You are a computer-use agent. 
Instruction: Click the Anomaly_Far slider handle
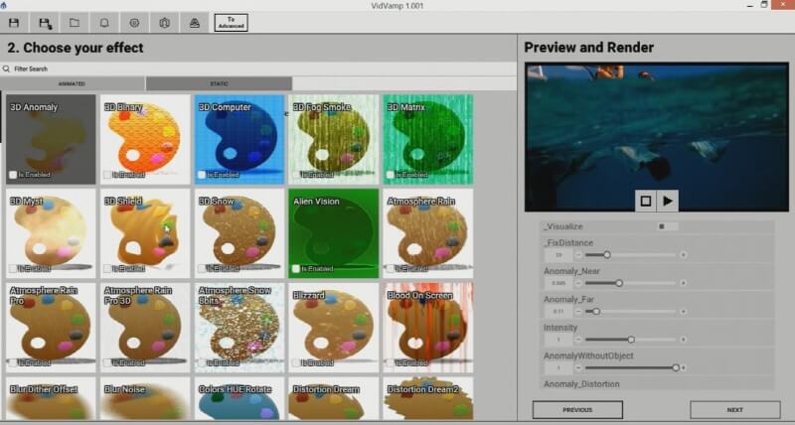pyautogui.click(x=596, y=311)
